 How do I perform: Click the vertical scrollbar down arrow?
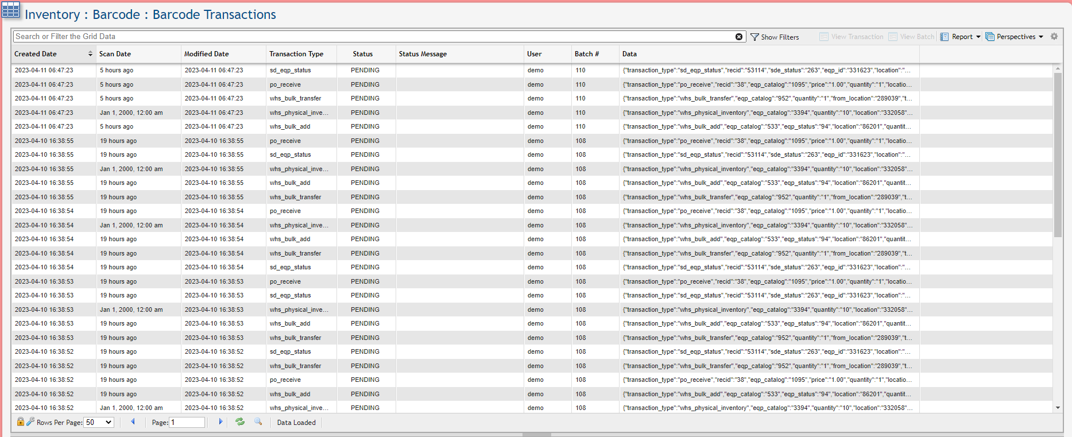point(1058,408)
